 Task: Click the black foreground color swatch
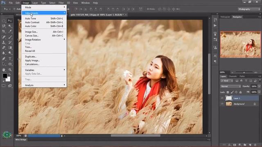(5, 76)
